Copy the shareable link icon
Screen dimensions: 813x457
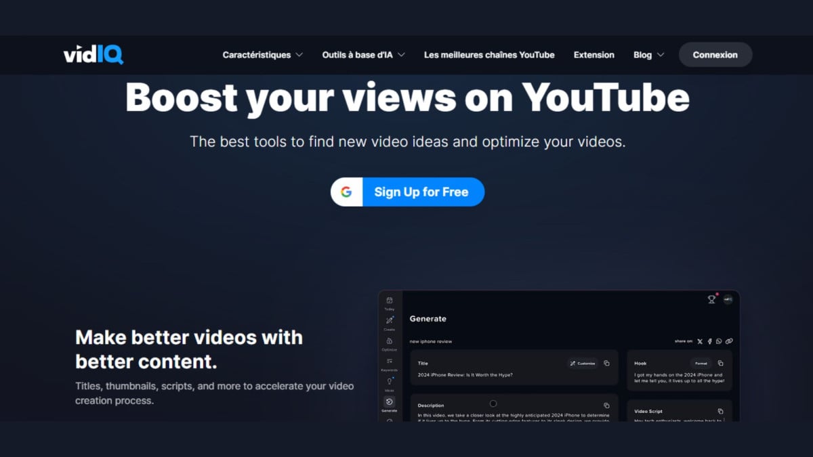pyautogui.click(x=729, y=341)
